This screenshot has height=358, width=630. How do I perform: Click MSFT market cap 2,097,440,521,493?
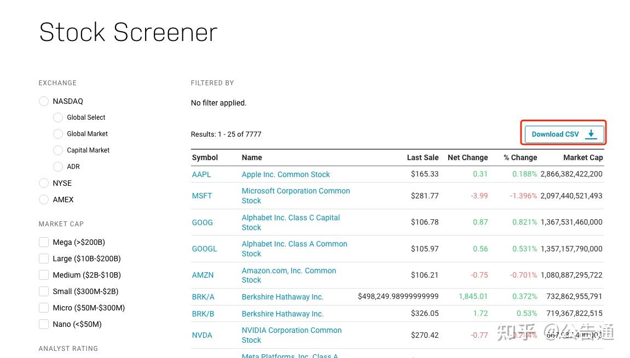[571, 196]
